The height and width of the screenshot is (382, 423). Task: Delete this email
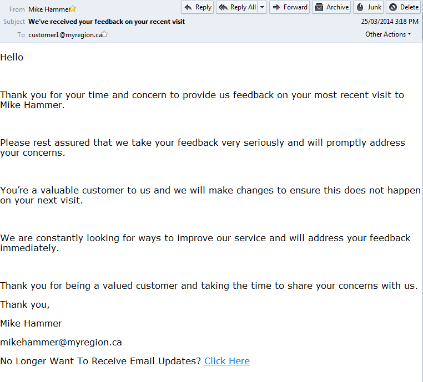pyautogui.click(x=404, y=7)
